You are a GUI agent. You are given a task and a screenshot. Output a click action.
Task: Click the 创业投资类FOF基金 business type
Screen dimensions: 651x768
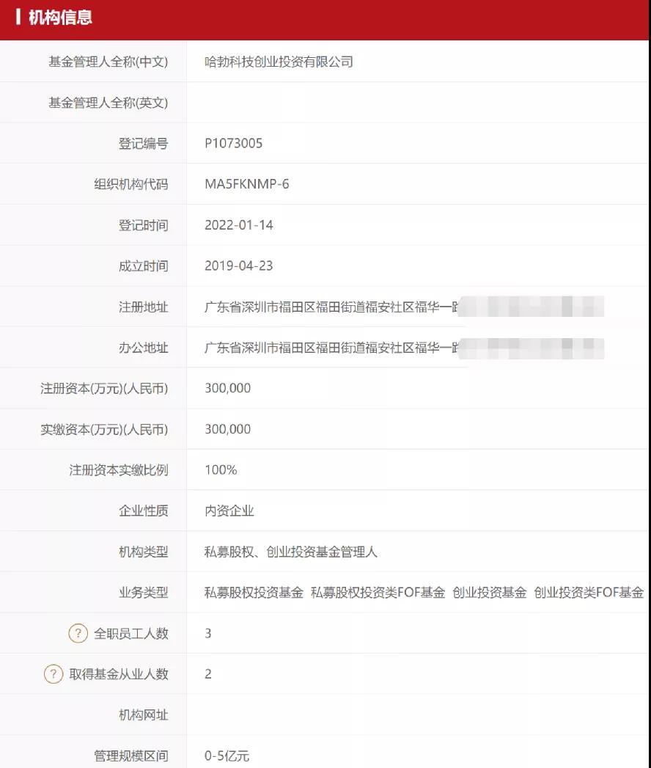[589, 593]
